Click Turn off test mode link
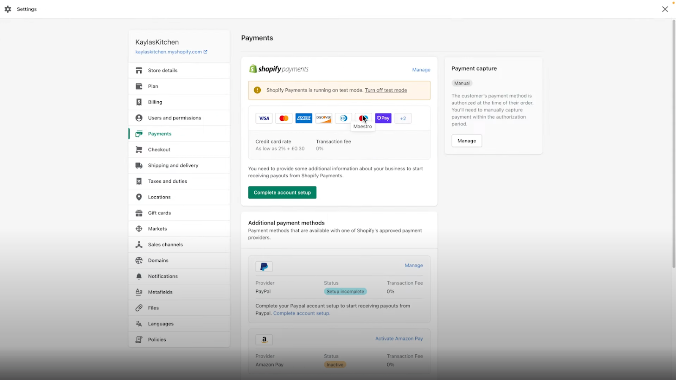This screenshot has width=676, height=380. (386, 90)
